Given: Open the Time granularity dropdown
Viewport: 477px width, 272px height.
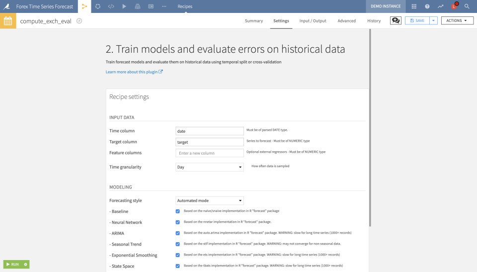Looking at the screenshot, I should (x=210, y=167).
